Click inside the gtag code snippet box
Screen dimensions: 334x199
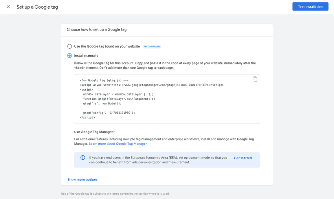[x=167, y=99]
